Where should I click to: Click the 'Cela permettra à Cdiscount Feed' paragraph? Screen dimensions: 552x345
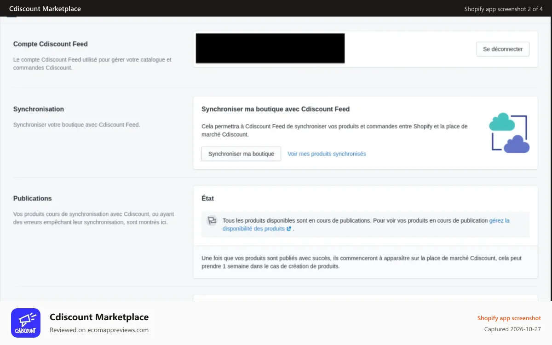pyautogui.click(x=334, y=130)
